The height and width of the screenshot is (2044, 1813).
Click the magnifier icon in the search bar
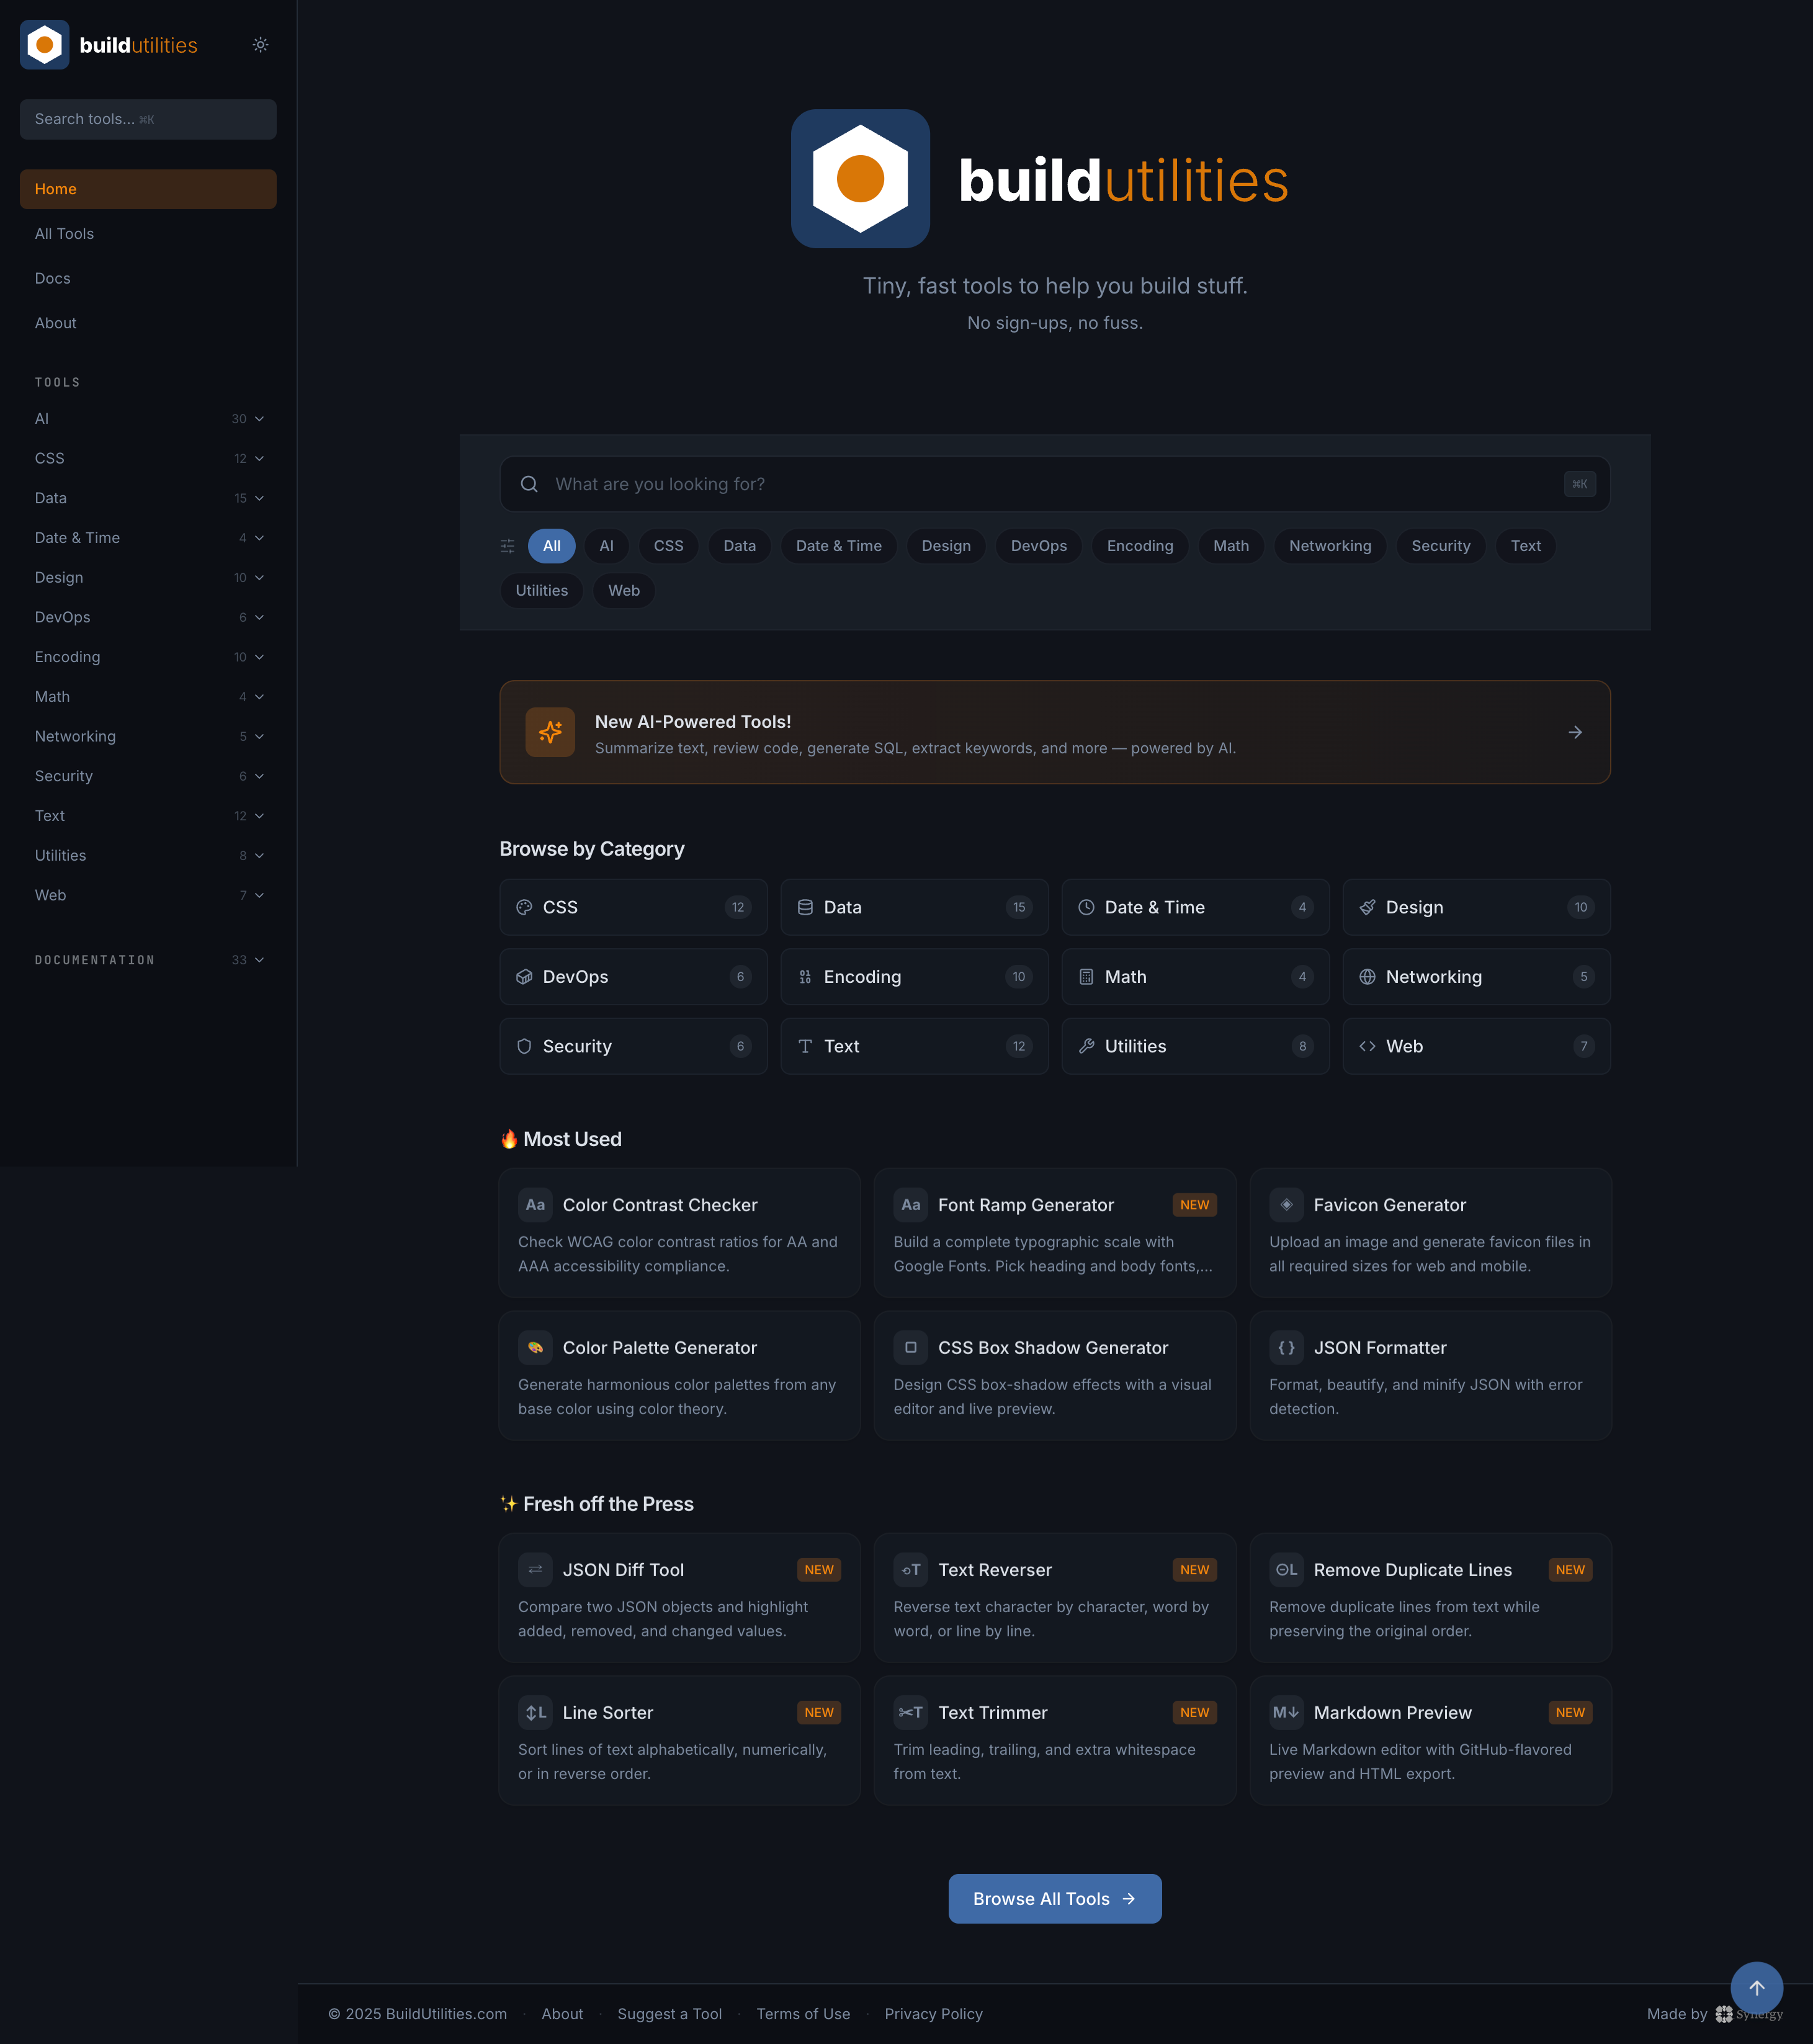(x=529, y=484)
